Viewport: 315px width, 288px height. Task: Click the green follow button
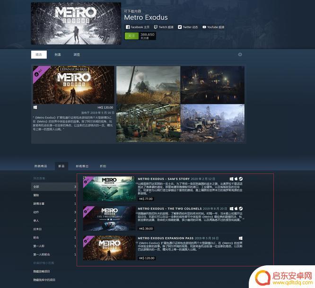[x=131, y=36]
